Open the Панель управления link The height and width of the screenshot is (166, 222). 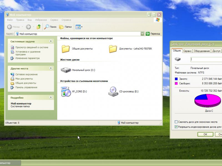click(26, 87)
